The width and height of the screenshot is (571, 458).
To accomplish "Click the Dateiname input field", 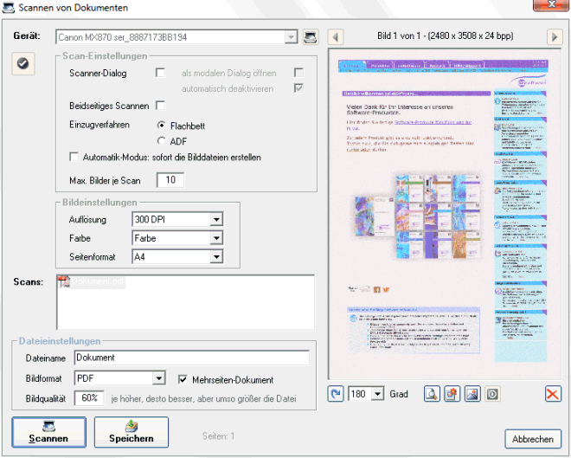I will pos(190,358).
